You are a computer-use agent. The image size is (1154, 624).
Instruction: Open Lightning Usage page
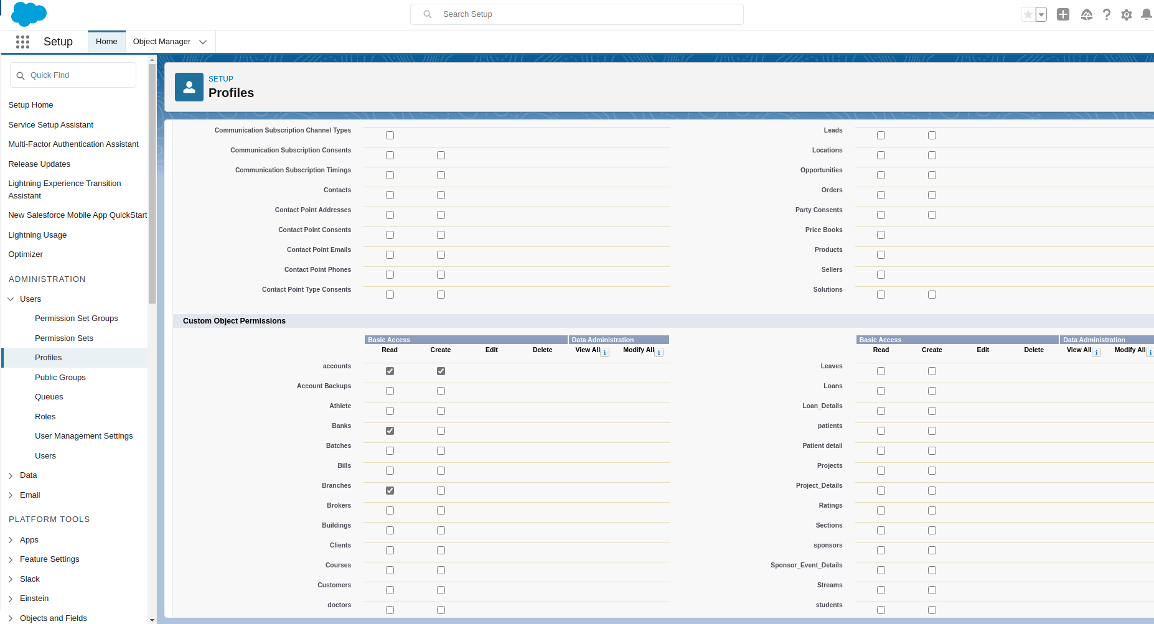point(37,235)
